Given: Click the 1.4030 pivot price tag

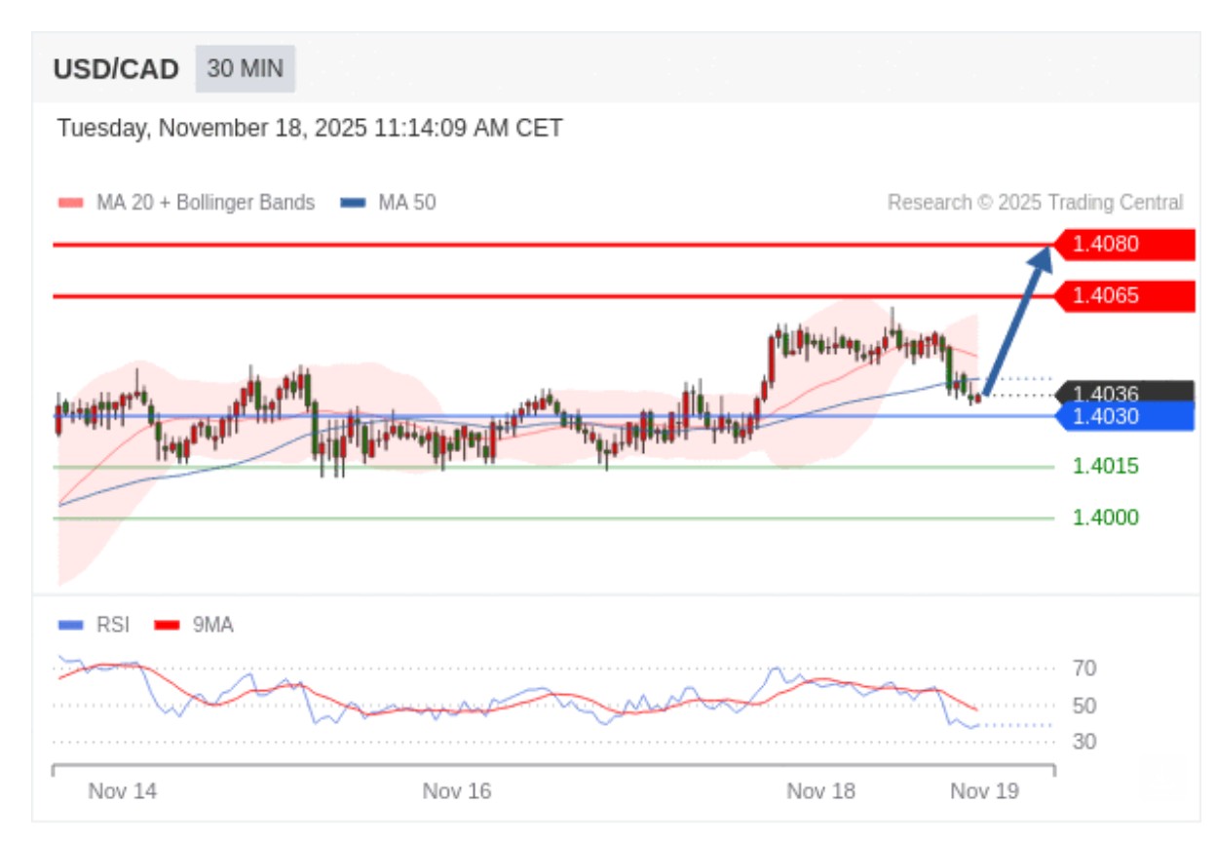Looking at the screenshot, I should point(1125,417).
